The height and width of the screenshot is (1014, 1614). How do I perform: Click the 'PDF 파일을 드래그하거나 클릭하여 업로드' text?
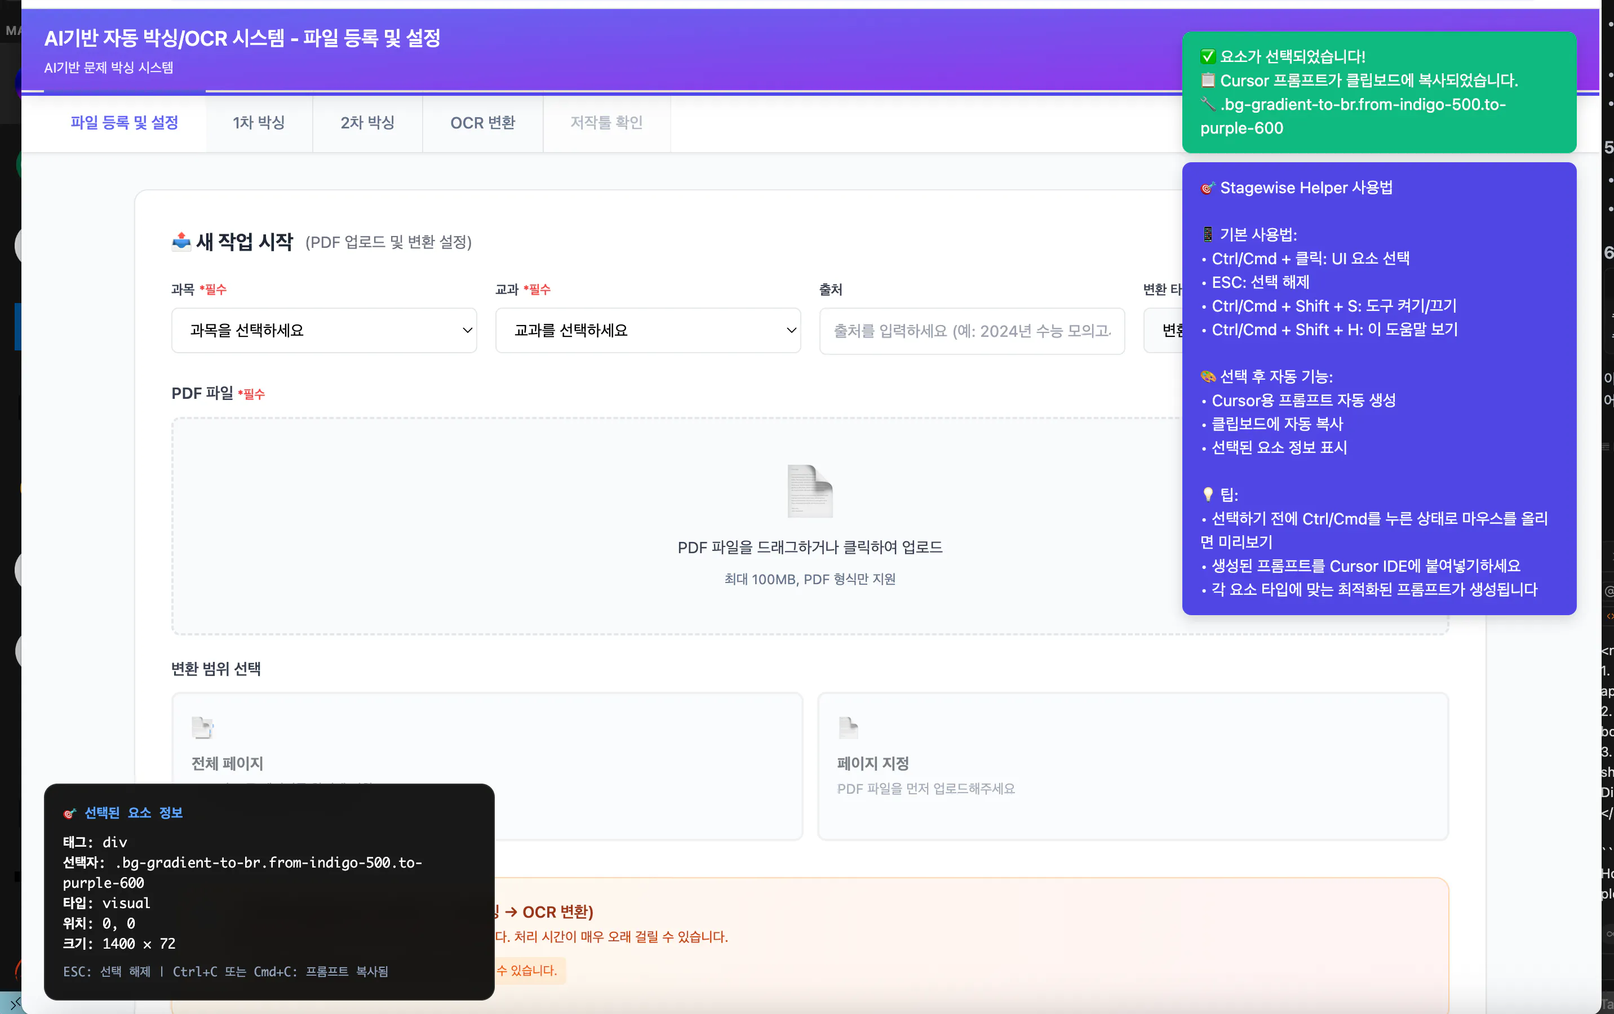tap(810, 548)
